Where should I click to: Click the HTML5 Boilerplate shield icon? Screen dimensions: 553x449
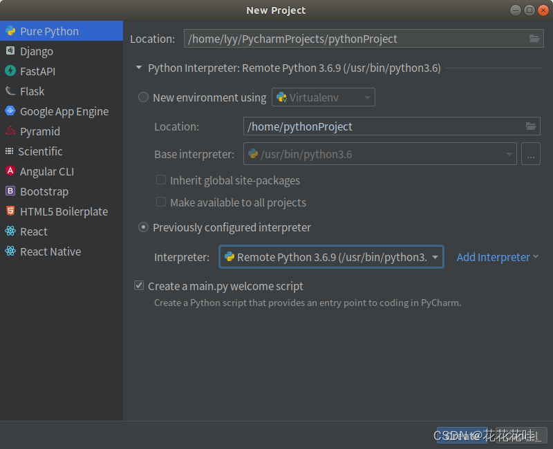10,211
